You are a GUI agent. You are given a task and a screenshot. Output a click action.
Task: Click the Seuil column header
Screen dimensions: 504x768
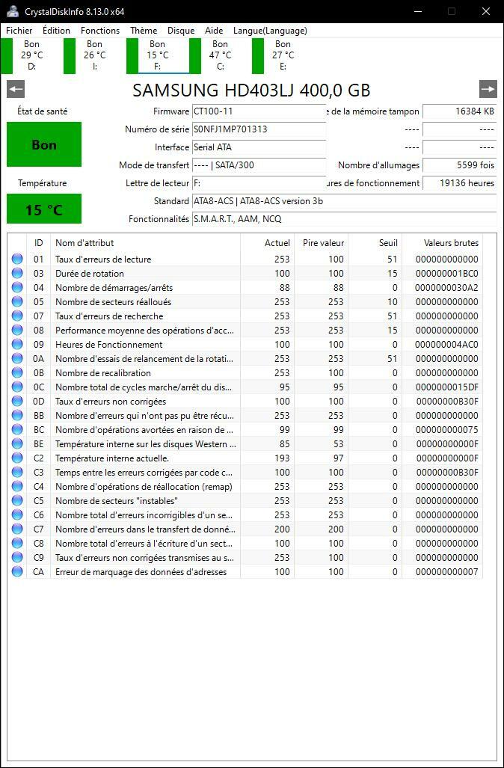(375, 243)
